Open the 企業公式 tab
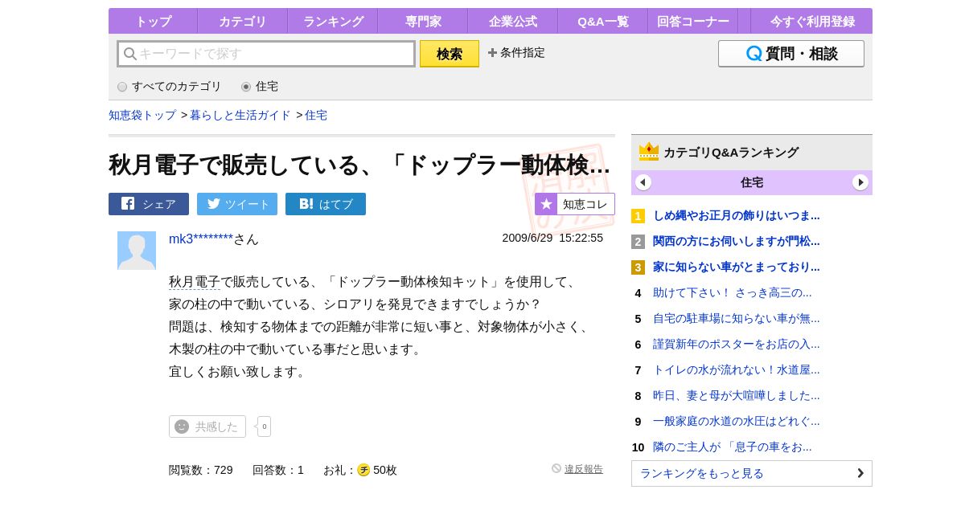Viewport: 965px width, 506px height. pyautogui.click(x=513, y=22)
